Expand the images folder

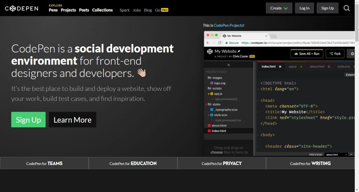point(215,78)
